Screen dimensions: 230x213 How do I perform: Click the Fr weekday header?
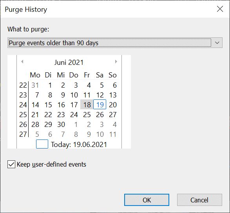87,75
